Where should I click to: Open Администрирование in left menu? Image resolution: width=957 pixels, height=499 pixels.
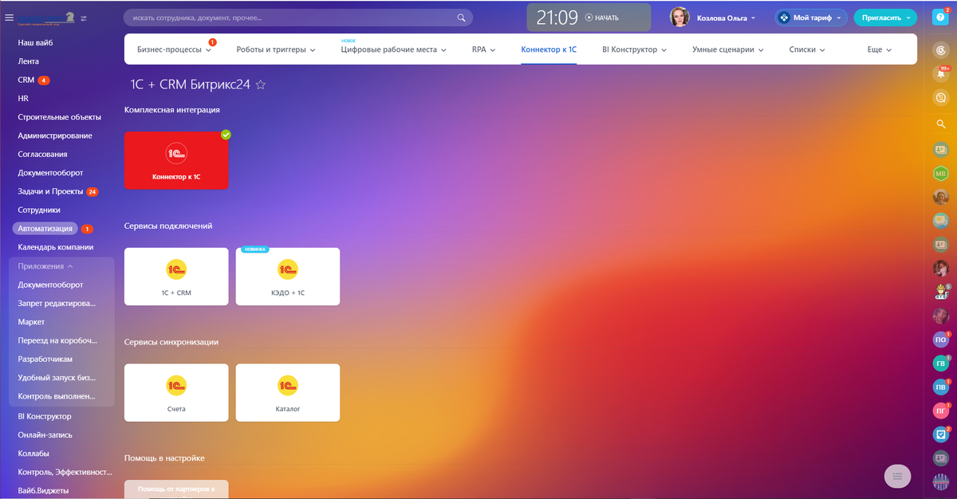click(55, 136)
